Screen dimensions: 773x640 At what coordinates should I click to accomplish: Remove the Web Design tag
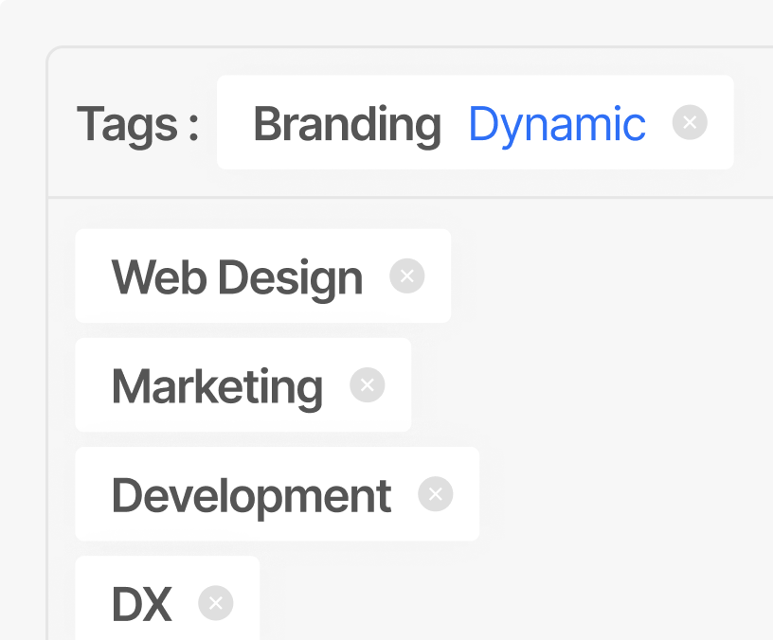pos(407,276)
